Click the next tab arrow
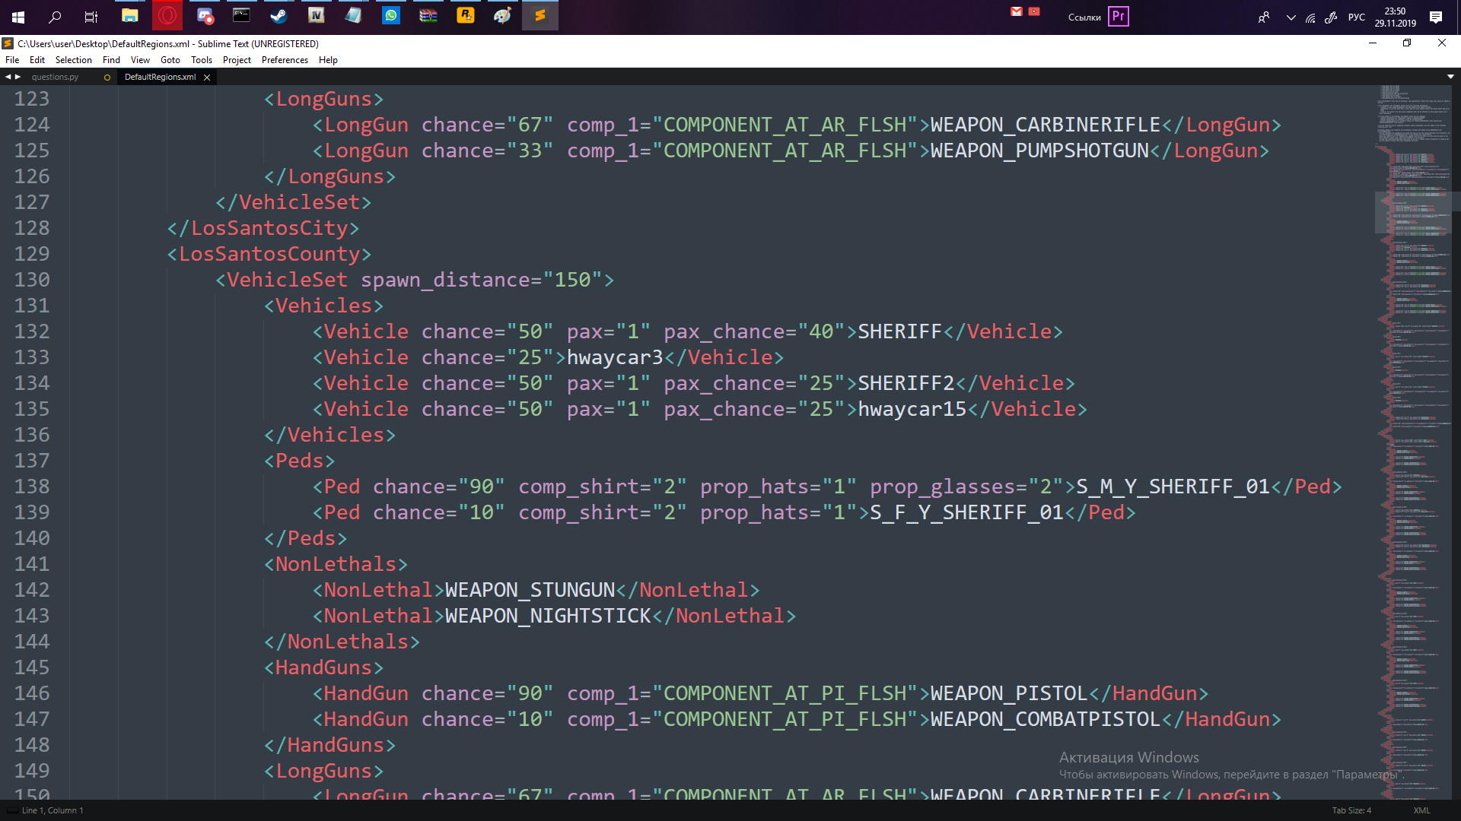Screen dimensions: 1461x821 click(18, 77)
